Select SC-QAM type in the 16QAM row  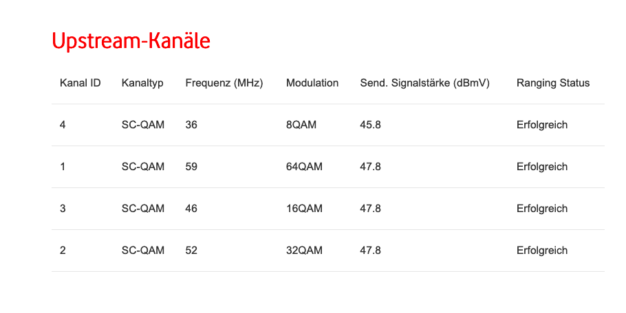click(x=143, y=209)
